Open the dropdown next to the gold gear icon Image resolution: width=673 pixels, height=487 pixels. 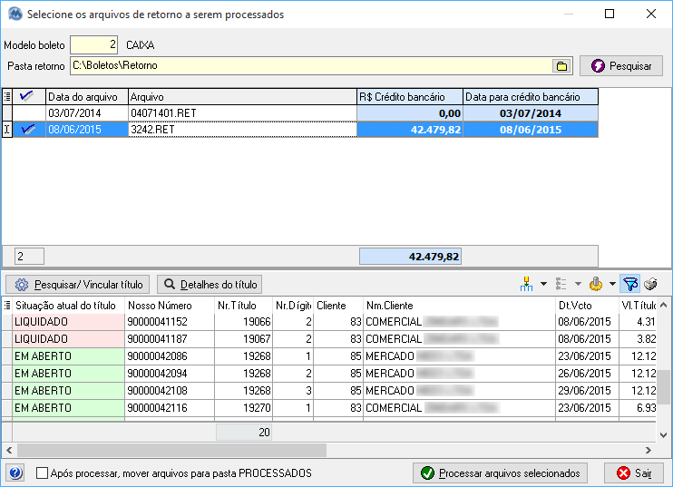[612, 284]
